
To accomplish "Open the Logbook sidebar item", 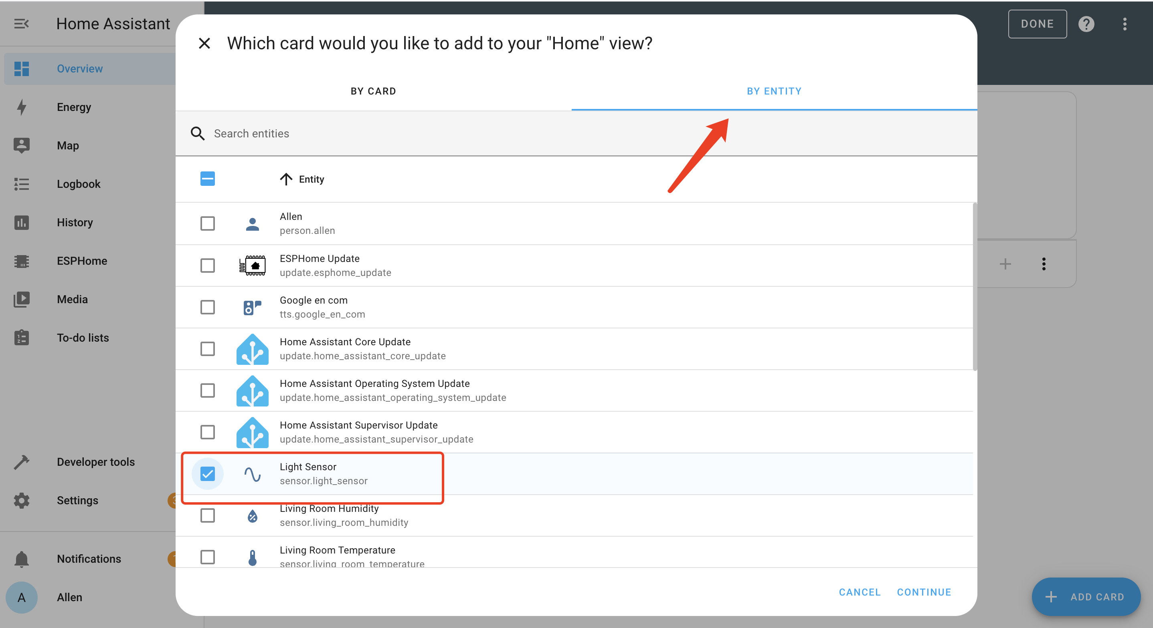I will [x=89, y=184].
